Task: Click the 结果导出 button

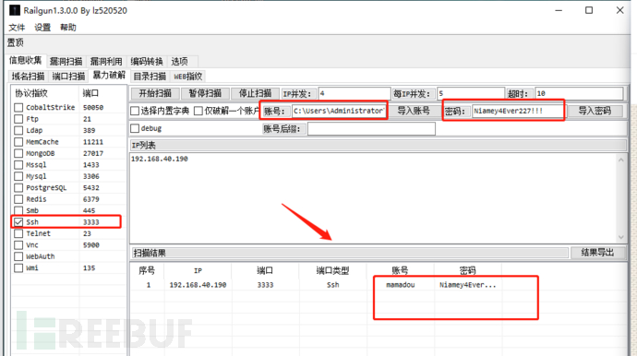Action: [597, 253]
